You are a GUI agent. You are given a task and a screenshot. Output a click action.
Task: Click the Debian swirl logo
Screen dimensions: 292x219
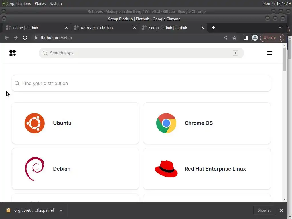pyautogui.click(x=35, y=169)
